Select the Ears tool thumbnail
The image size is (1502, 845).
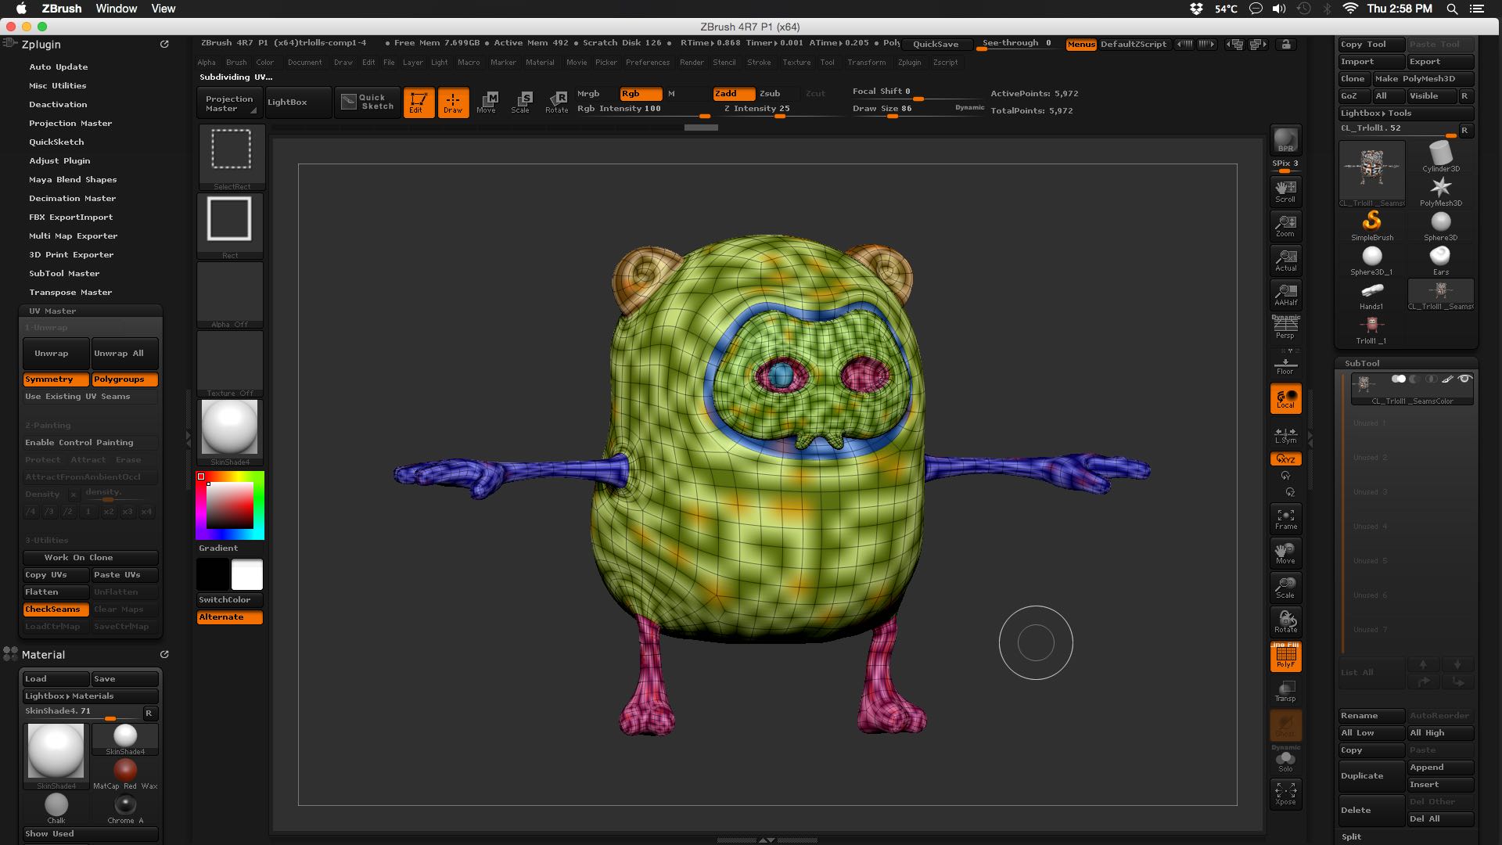[1440, 260]
